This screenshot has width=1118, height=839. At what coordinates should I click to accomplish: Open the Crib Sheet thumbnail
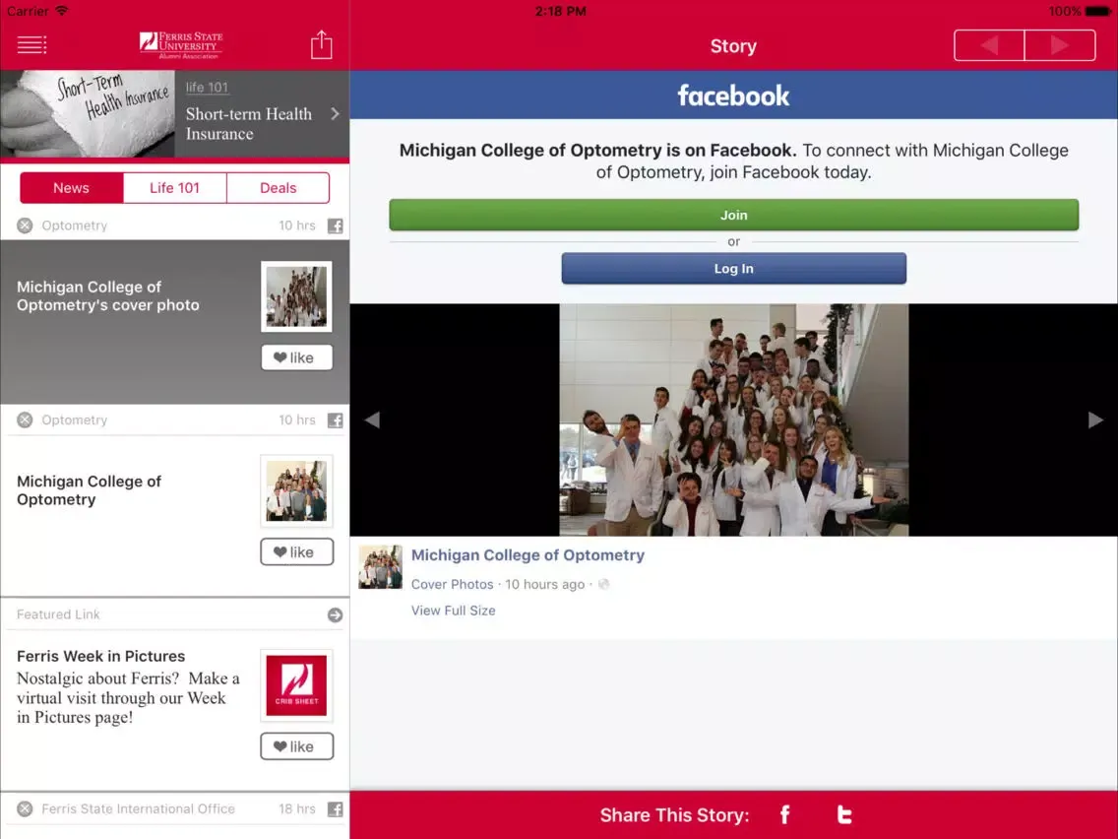click(x=296, y=685)
